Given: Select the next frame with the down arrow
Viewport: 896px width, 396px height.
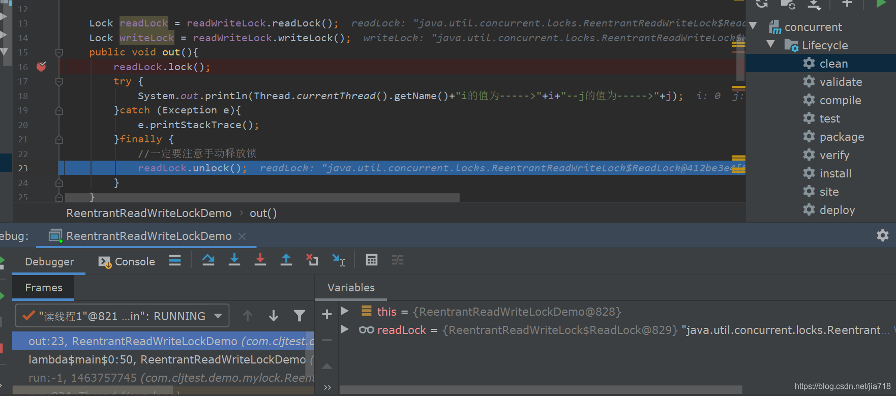Looking at the screenshot, I should (274, 316).
